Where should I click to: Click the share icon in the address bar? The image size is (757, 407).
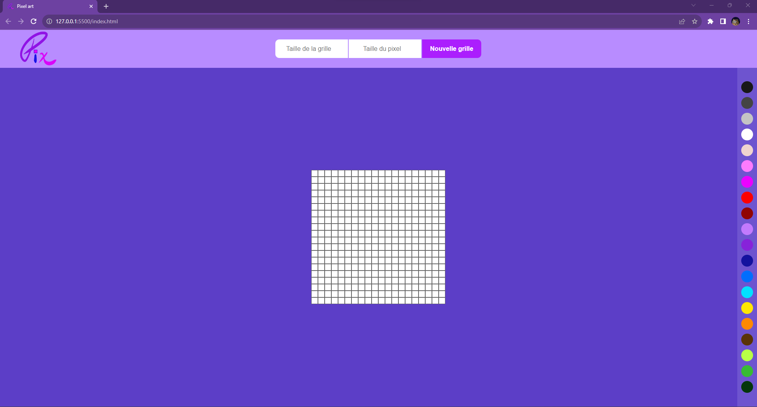coord(682,21)
